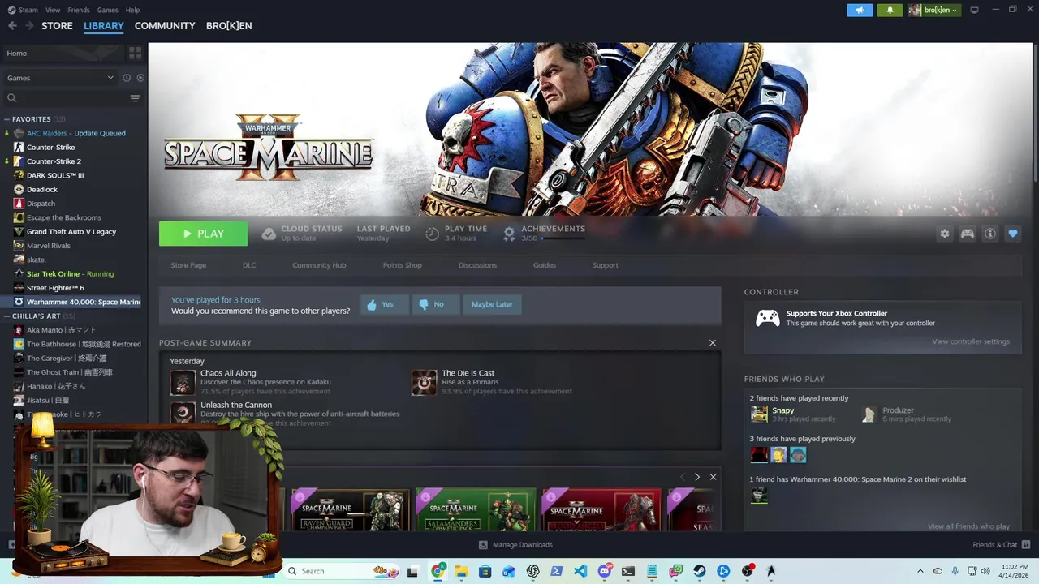This screenshot has width=1039, height=584.
Task: Open Raven Guard Champion Pack thumbnail
Action: coord(350,510)
